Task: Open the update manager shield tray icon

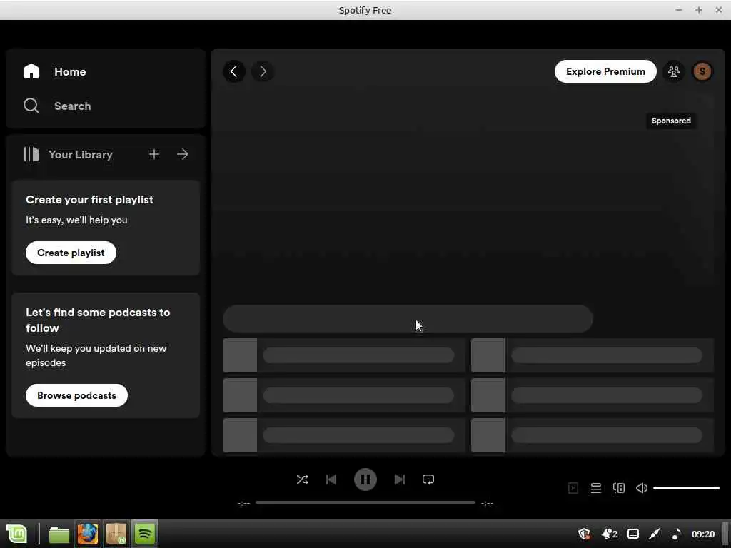Action: tap(584, 534)
